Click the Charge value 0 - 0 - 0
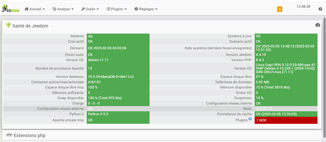 [93, 103]
